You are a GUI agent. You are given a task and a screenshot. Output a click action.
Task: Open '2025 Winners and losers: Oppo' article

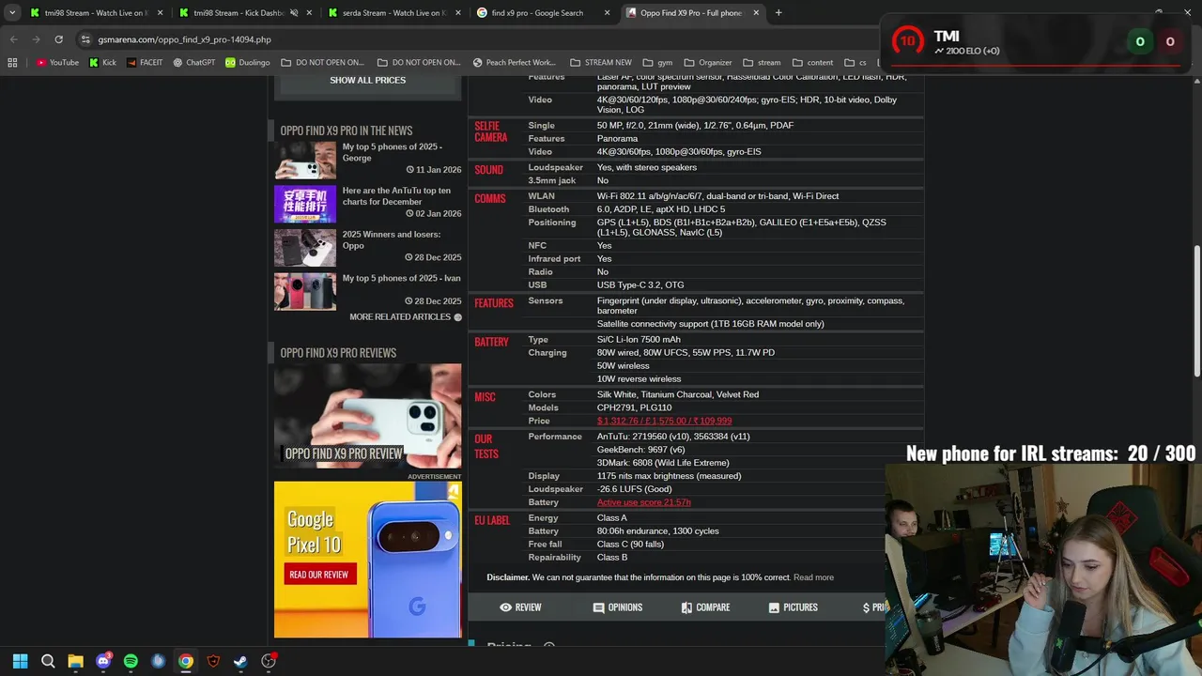[392, 240]
